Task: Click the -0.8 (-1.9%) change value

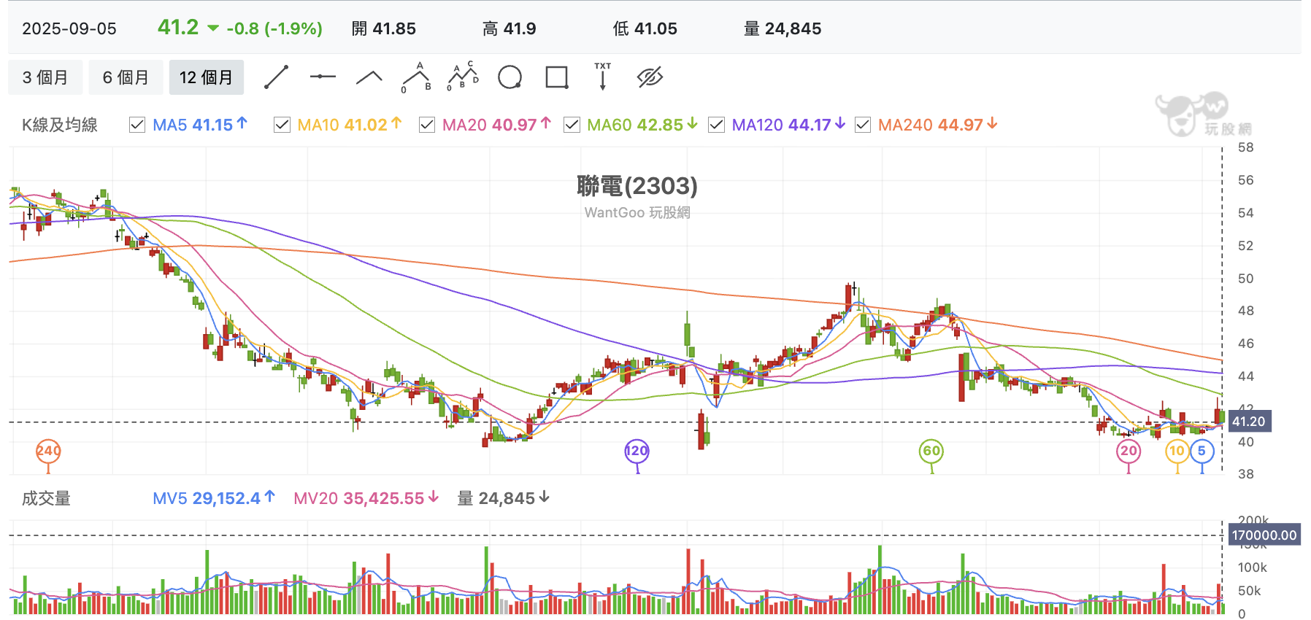Action: point(274,28)
